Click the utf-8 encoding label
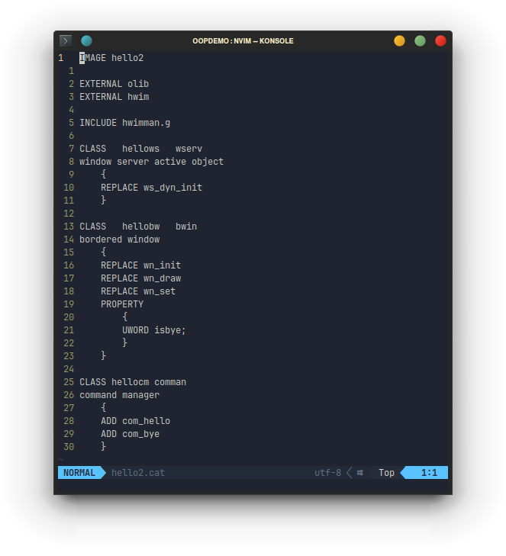Viewport: 506px width, 556px height. (327, 473)
